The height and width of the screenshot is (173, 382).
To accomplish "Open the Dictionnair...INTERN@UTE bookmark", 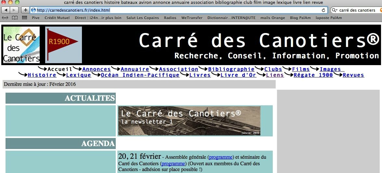I will [231, 18].
